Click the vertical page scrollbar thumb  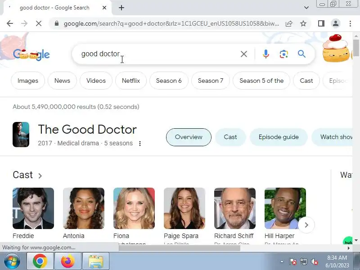(x=356, y=48)
